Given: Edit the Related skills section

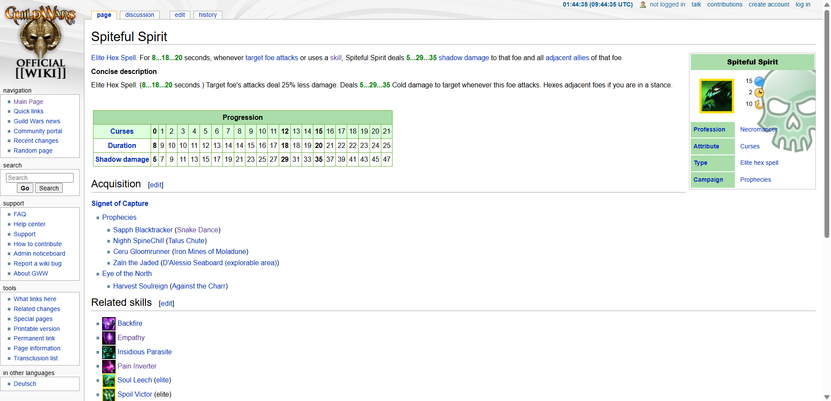Looking at the screenshot, I should [167, 303].
